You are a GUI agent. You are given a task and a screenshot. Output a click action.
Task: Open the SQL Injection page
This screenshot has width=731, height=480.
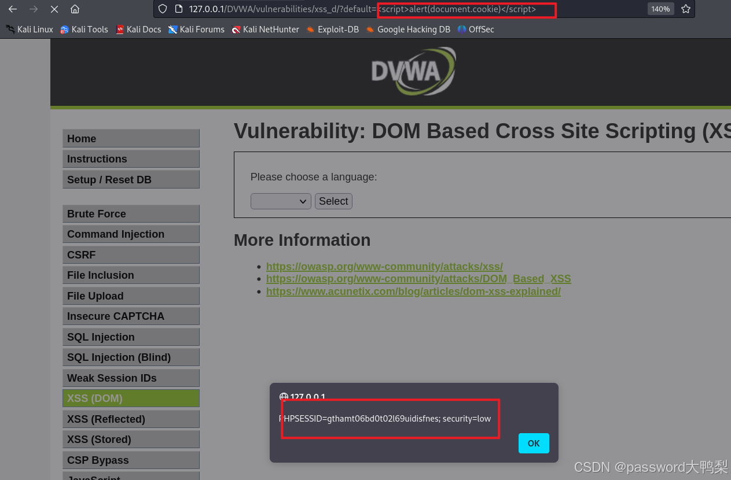click(131, 337)
